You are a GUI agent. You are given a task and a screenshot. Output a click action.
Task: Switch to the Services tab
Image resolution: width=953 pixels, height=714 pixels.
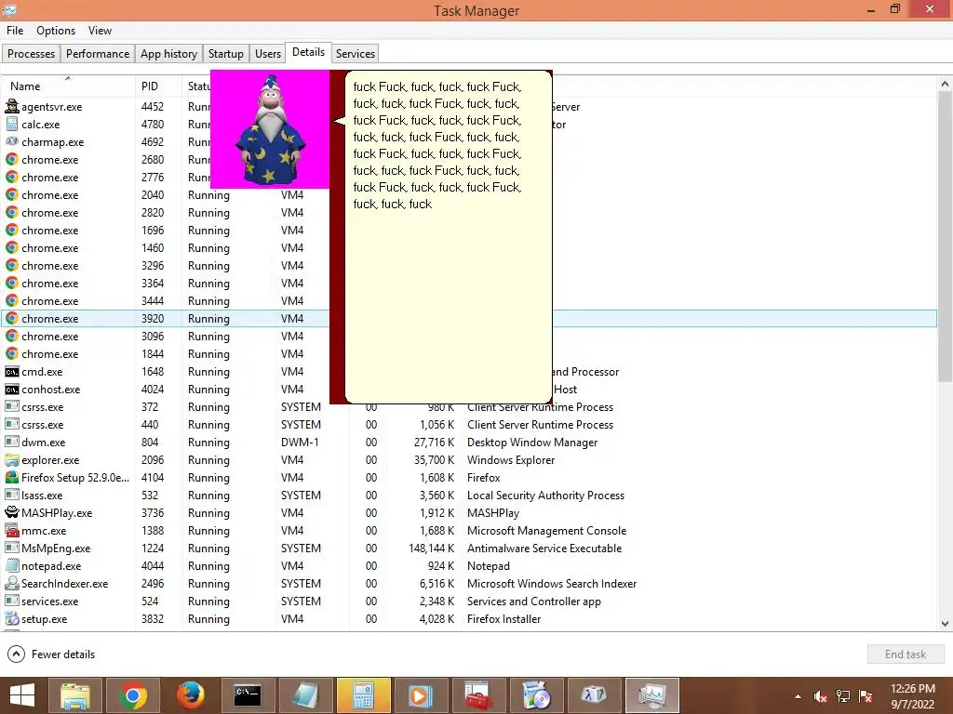coord(356,53)
